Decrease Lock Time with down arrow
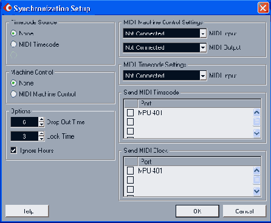Viewport: 271px width, 223px height. (41, 139)
